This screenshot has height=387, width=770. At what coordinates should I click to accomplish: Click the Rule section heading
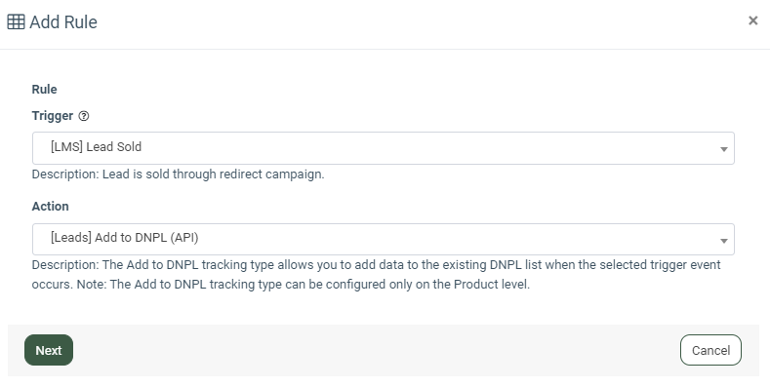[x=44, y=90]
